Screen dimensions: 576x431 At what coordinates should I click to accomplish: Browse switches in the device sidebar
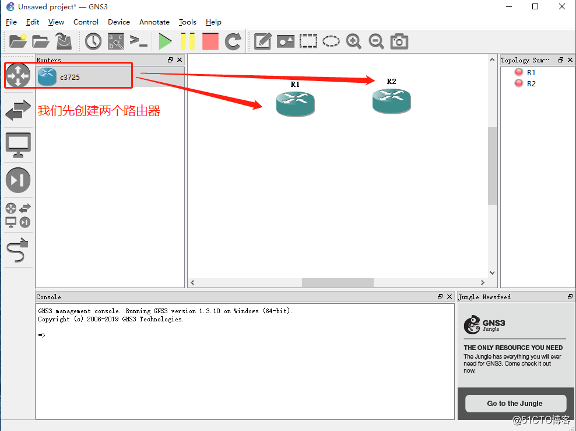click(18, 110)
